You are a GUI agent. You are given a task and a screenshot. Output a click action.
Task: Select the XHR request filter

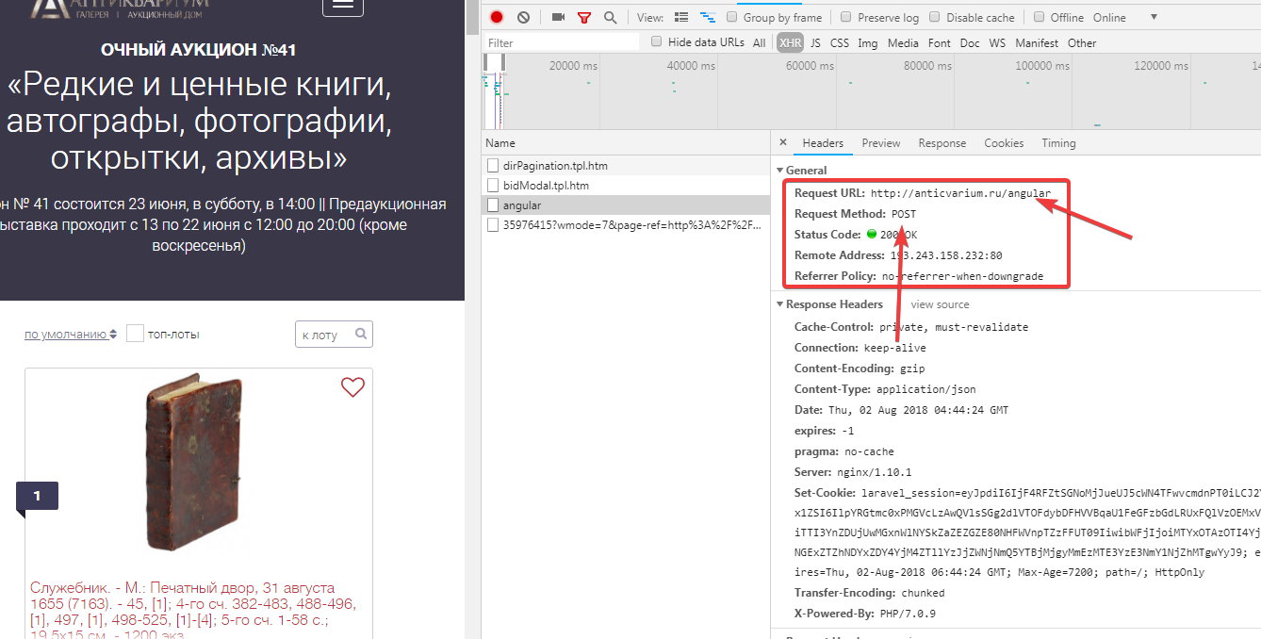(790, 41)
